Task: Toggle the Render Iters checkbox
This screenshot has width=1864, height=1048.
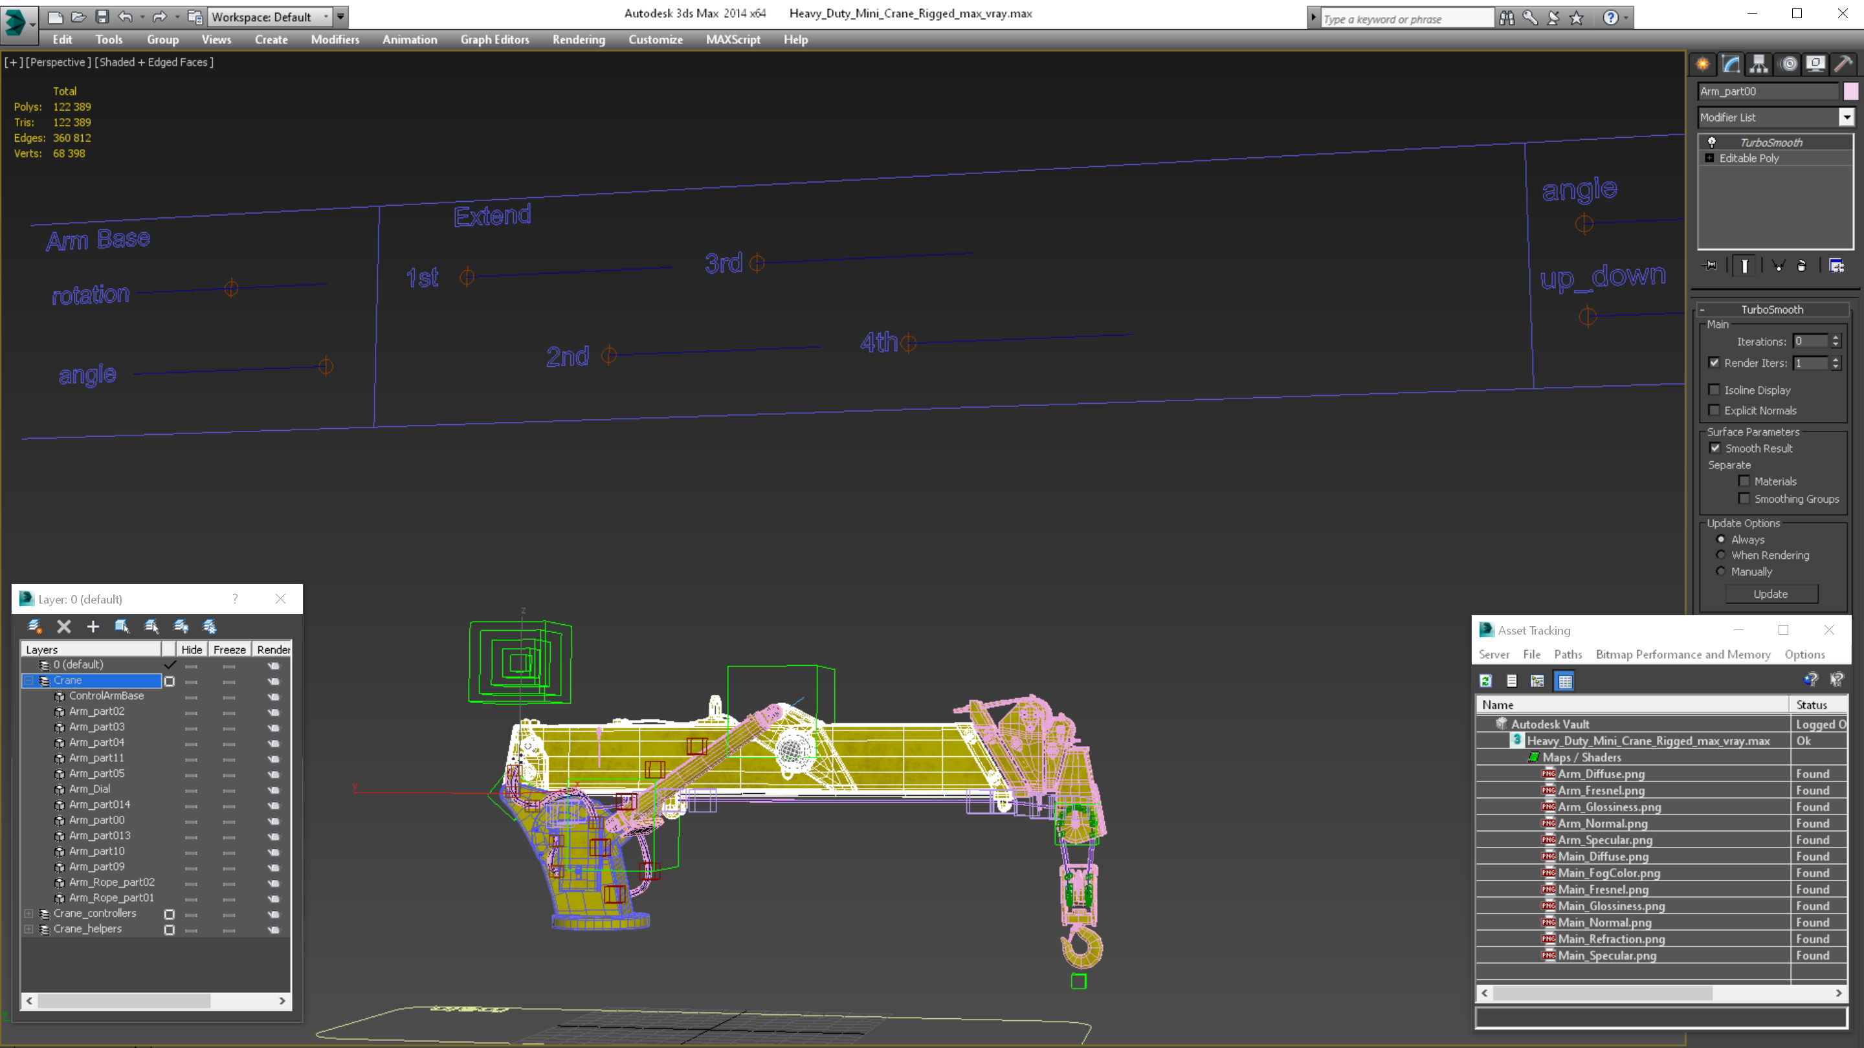Action: 1714,362
